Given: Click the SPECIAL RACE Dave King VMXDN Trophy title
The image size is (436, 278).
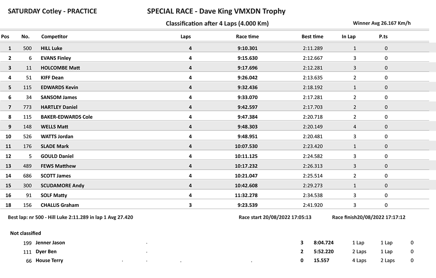Looking at the screenshot, I should (x=216, y=11).
